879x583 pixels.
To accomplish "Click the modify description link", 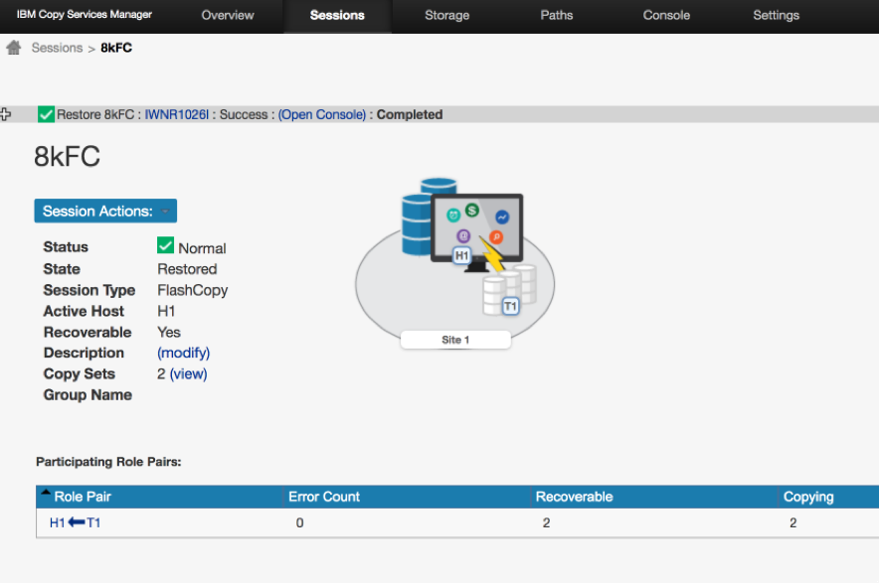I will click(183, 353).
